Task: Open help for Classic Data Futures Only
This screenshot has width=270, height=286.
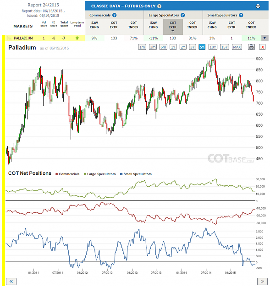Action: 160,6
